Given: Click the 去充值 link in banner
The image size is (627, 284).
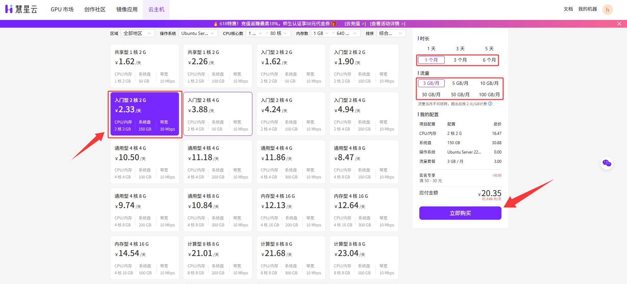Looking at the screenshot, I should [355, 24].
